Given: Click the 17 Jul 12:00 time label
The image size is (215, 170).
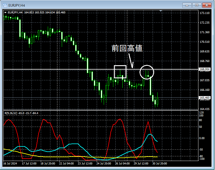Looking at the screenshot, I should (29, 164).
